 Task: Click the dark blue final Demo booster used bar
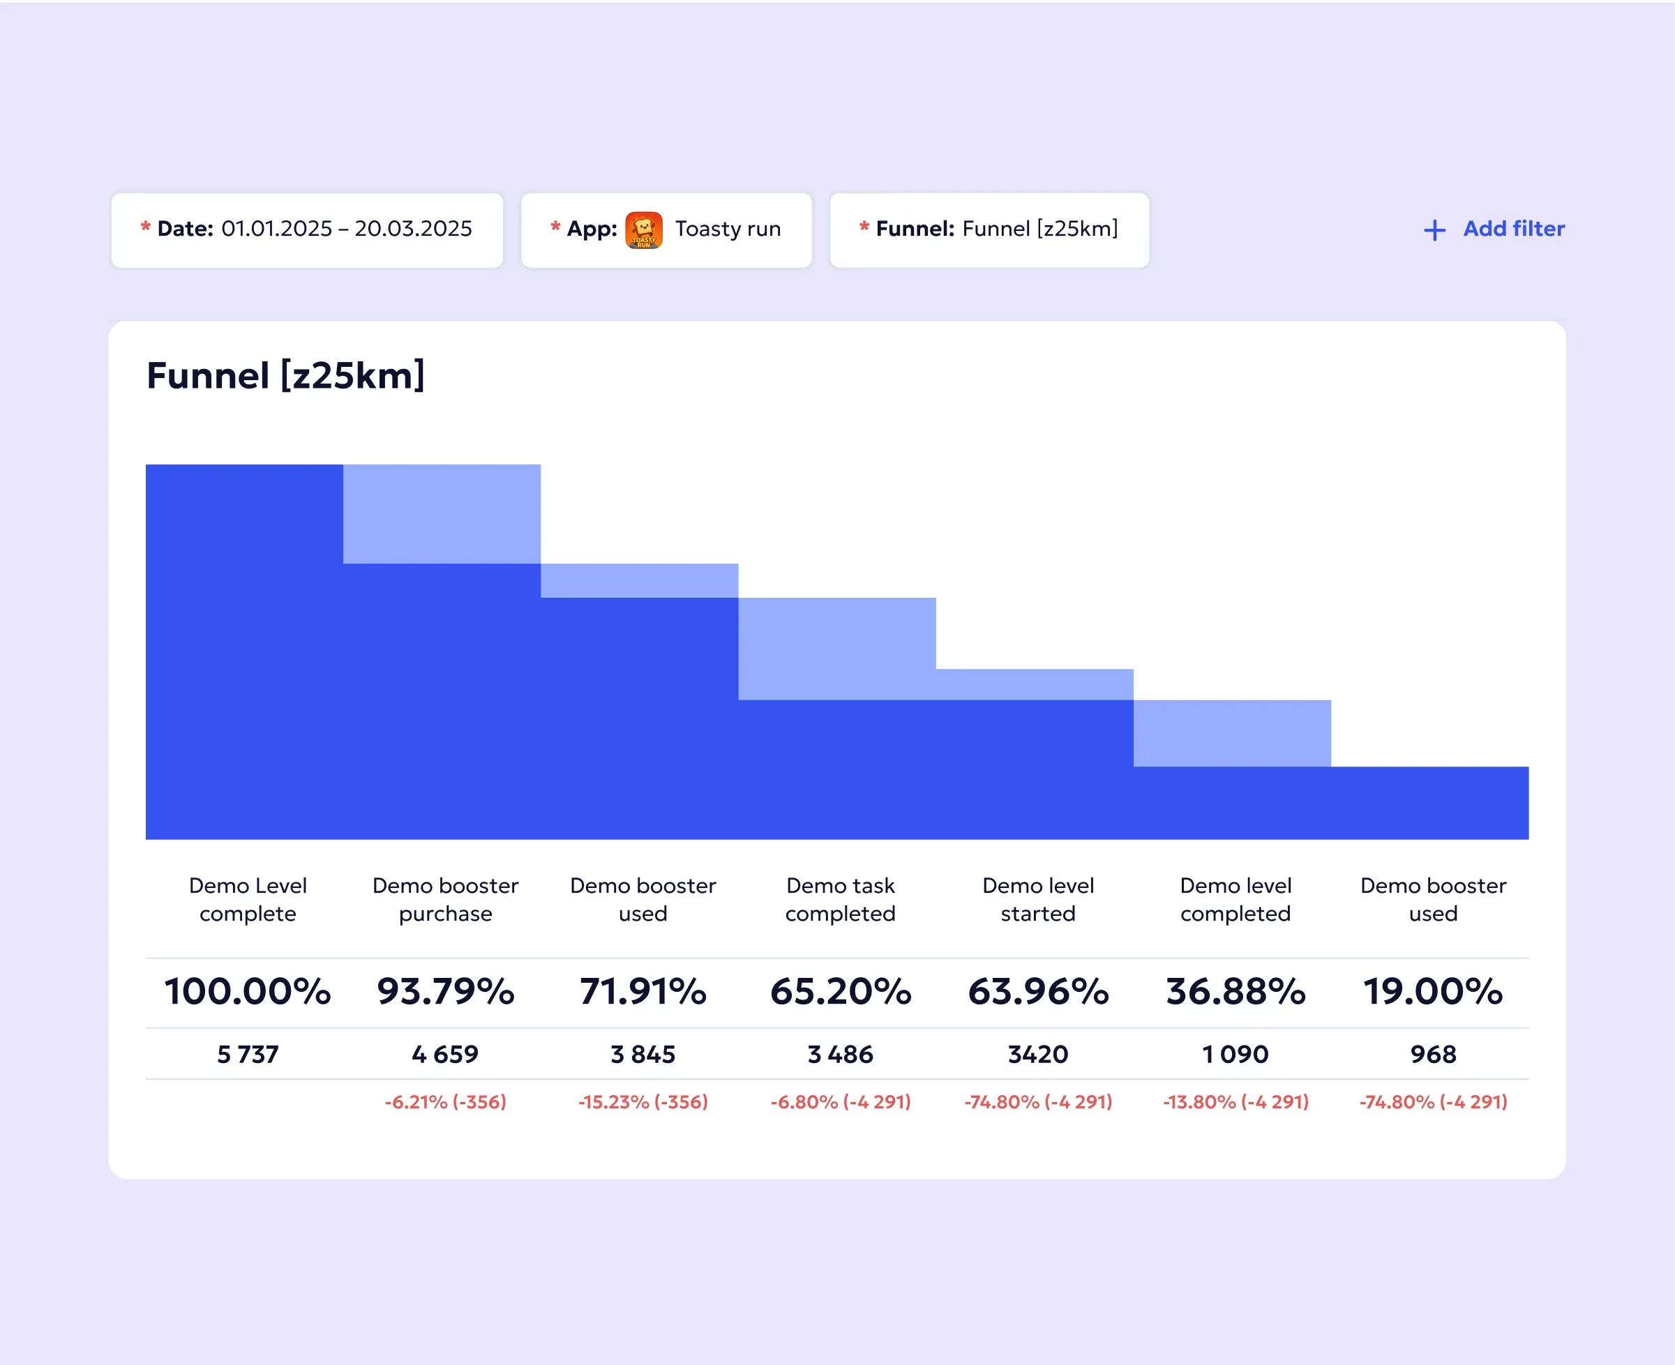(x=1429, y=803)
